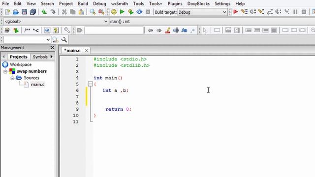Save the current file
Screen dimensions: 315x177
click(24, 12)
